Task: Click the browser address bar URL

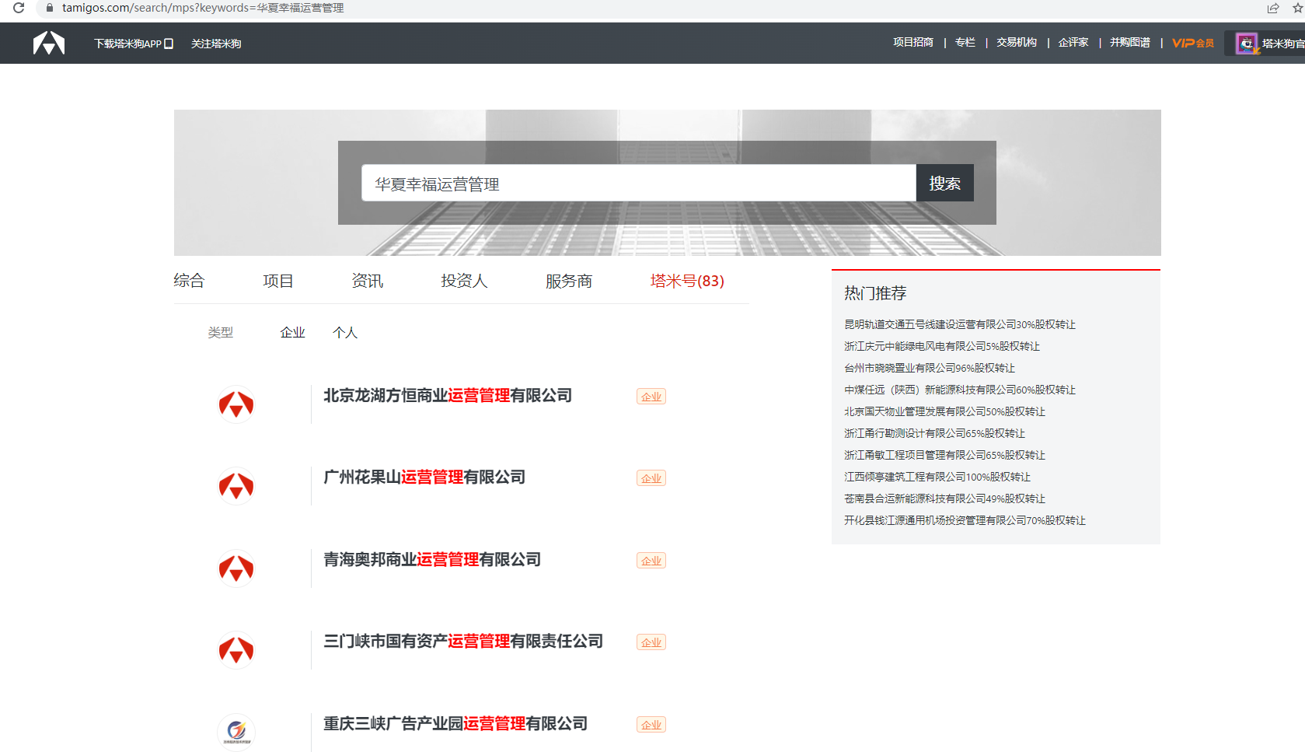Action: pyautogui.click(x=203, y=8)
